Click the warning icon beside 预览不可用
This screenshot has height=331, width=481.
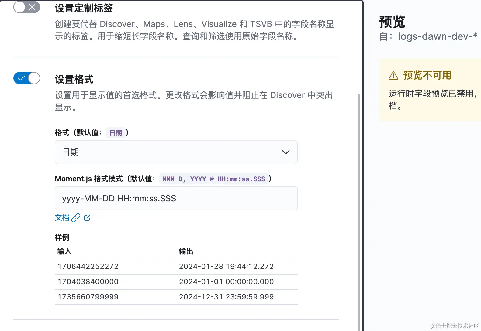[x=393, y=75]
